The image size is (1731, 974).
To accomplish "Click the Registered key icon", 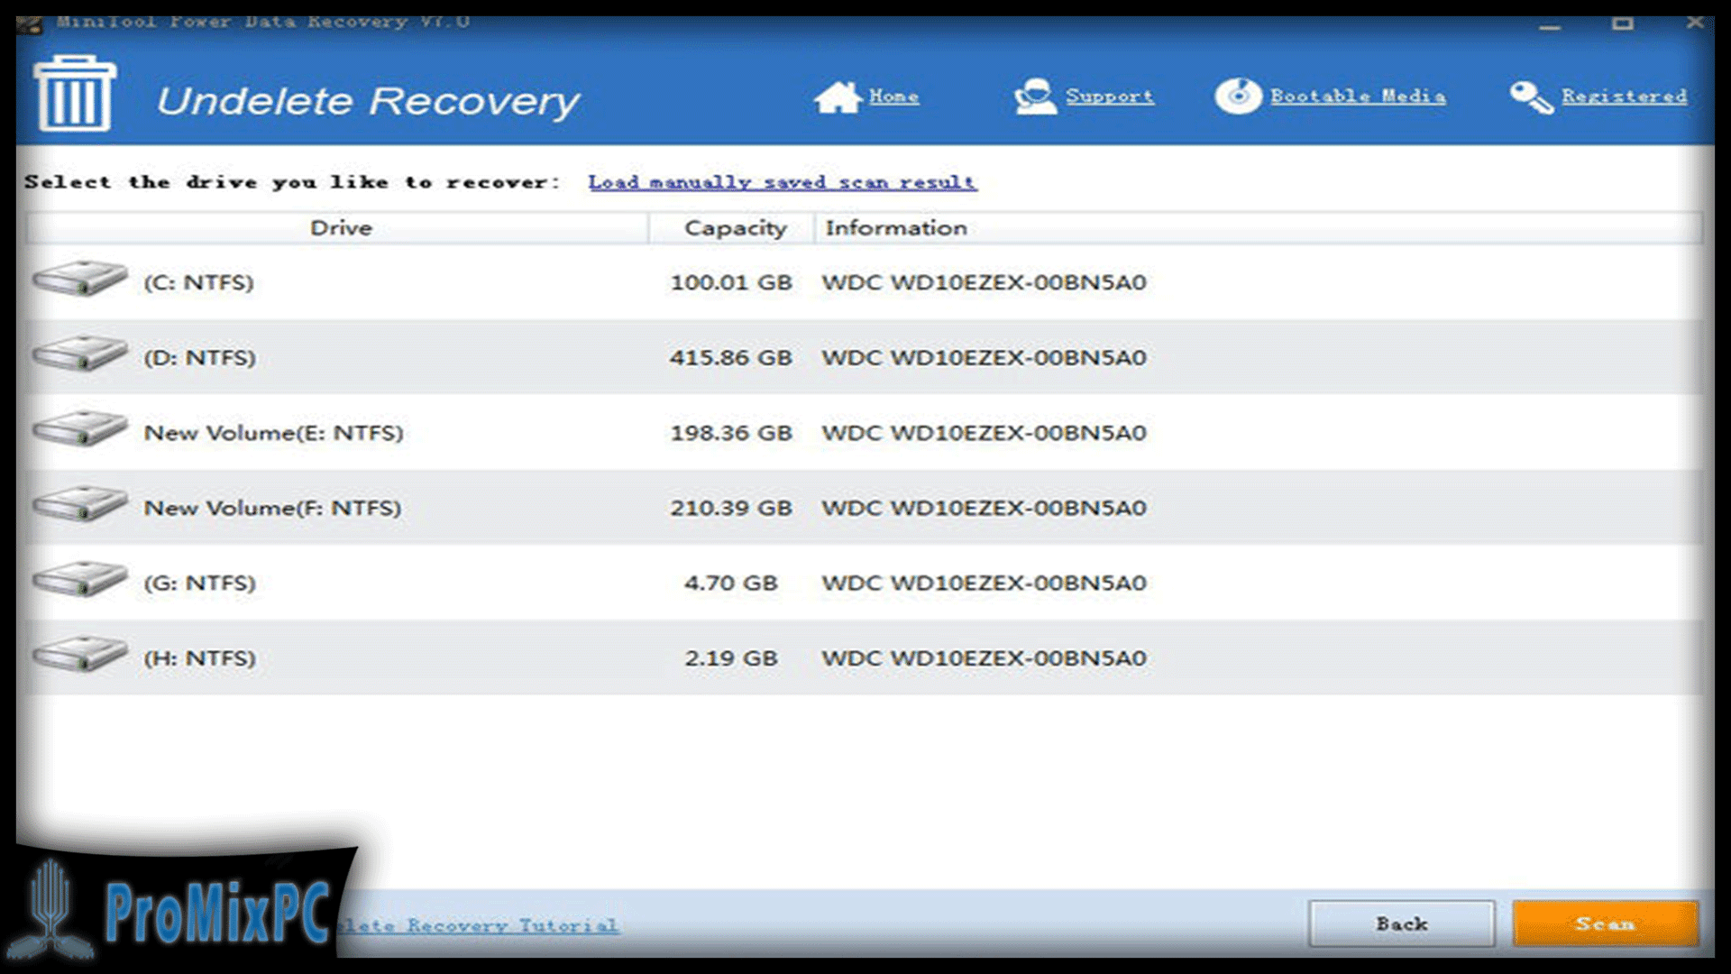I will tap(1531, 96).
